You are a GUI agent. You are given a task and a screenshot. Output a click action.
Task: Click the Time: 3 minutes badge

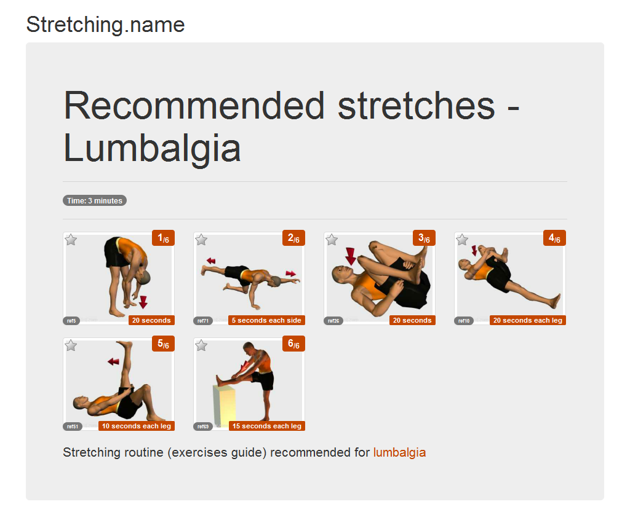point(95,201)
